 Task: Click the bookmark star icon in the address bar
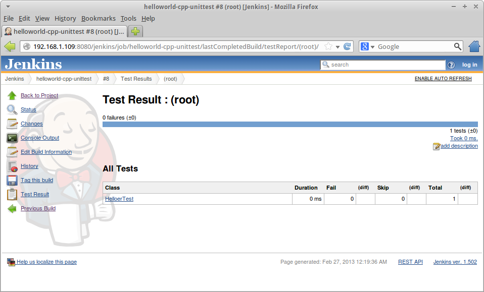pyautogui.click(x=328, y=46)
